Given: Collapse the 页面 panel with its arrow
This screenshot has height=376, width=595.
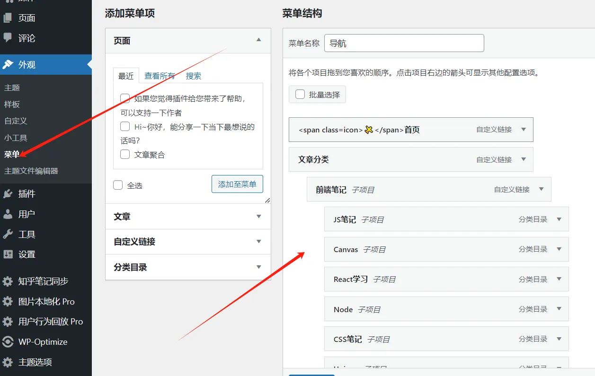Looking at the screenshot, I should 258,40.
